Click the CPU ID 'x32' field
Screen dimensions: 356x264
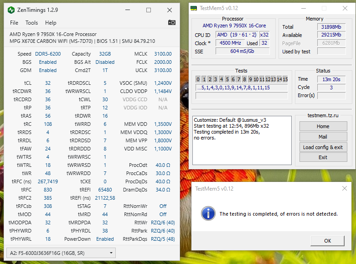pos(264,35)
